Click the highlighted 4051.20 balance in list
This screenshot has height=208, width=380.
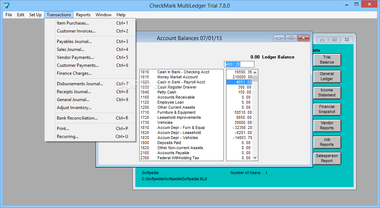[240, 82]
